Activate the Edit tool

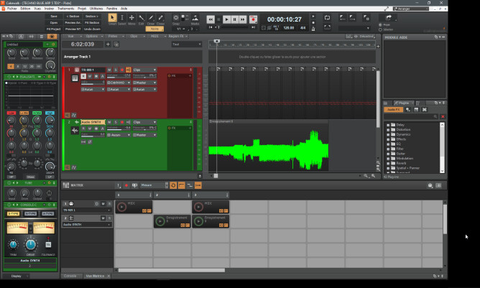tap(141, 18)
